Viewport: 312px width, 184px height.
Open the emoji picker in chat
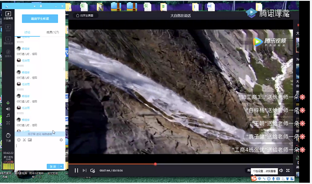coord(18,140)
